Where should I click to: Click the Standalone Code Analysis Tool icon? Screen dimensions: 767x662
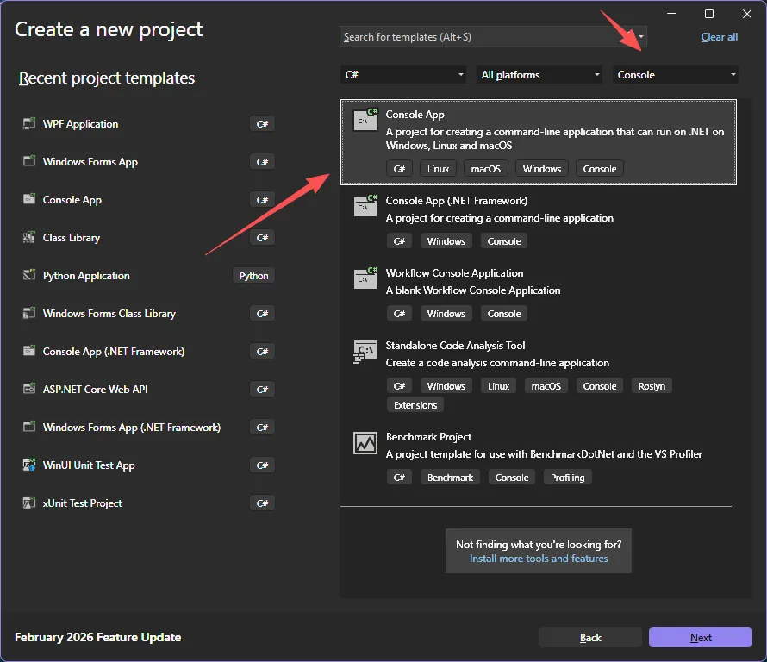pos(365,352)
